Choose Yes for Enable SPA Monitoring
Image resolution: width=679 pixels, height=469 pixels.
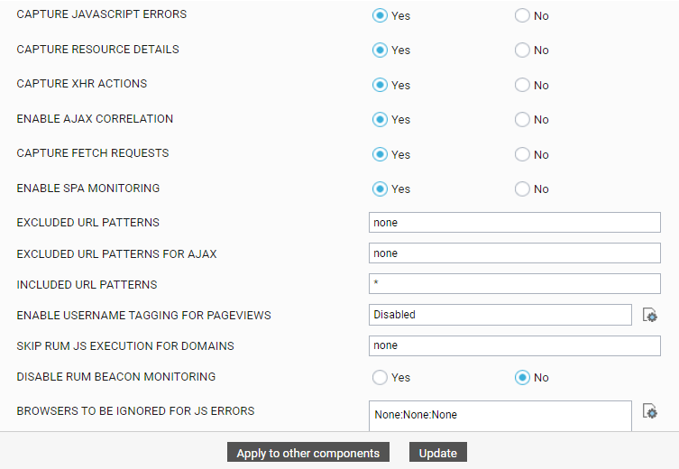pos(380,189)
